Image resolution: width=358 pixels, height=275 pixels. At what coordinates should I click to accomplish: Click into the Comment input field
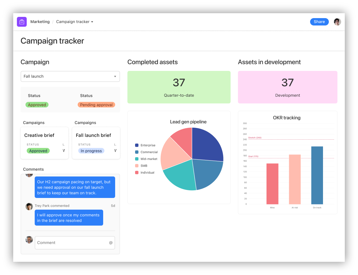[x=75, y=242]
